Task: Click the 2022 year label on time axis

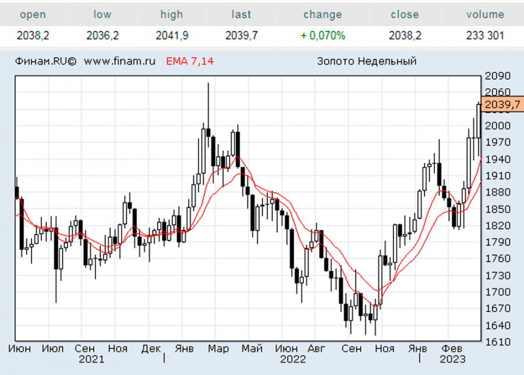Action: (x=293, y=359)
